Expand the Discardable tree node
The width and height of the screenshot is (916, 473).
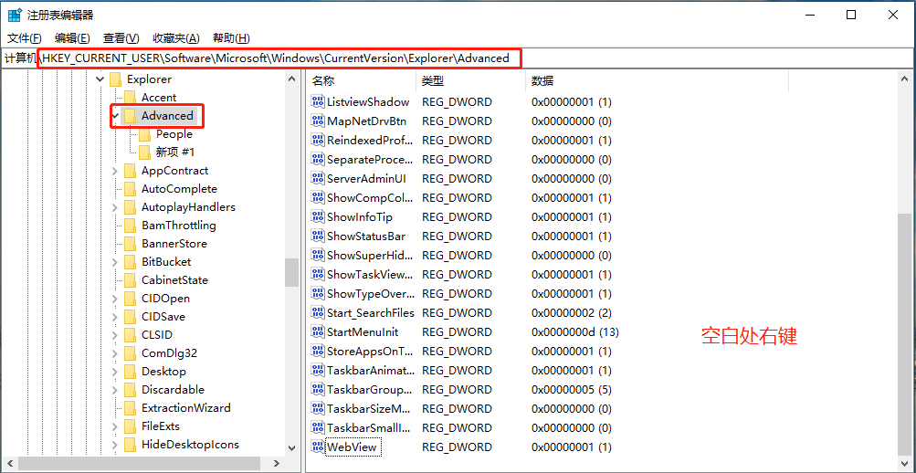click(x=114, y=390)
